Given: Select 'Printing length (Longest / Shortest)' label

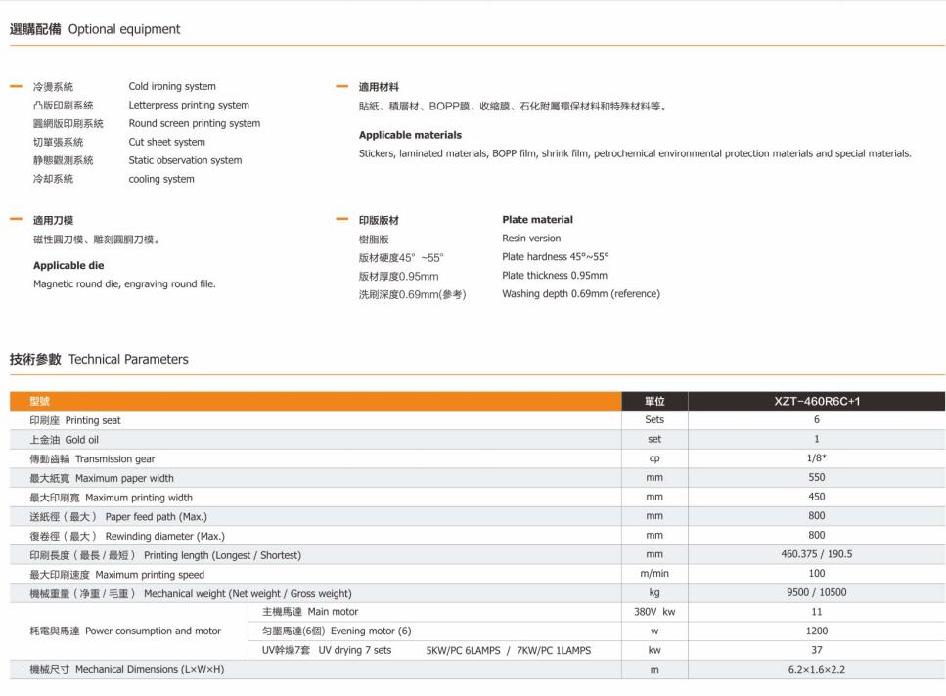Looking at the screenshot, I should (222, 555).
